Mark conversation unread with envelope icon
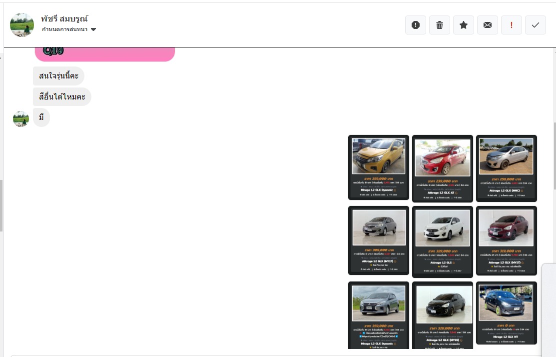 (488, 25)
